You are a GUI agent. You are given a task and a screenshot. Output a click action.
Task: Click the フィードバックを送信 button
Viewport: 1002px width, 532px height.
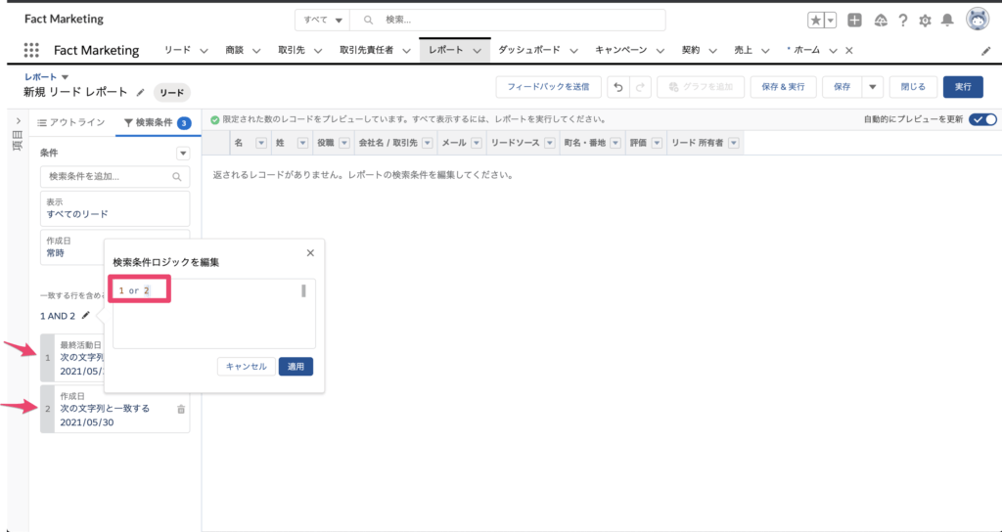548,87
